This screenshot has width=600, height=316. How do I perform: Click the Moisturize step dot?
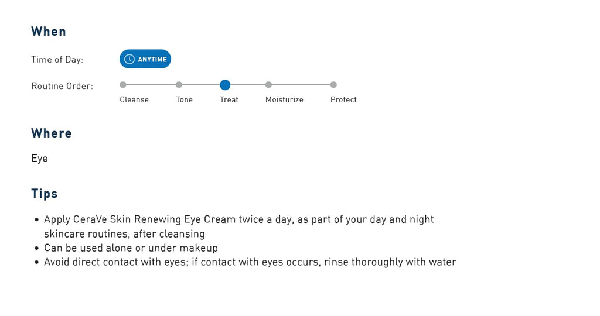tap(268, 85)
